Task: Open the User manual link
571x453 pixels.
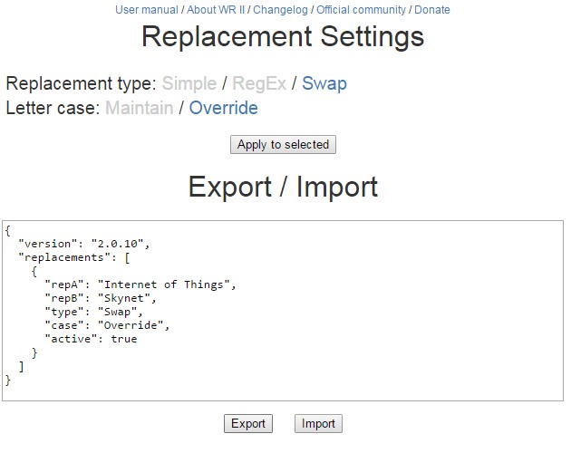Action: click(x=146, y=10)
